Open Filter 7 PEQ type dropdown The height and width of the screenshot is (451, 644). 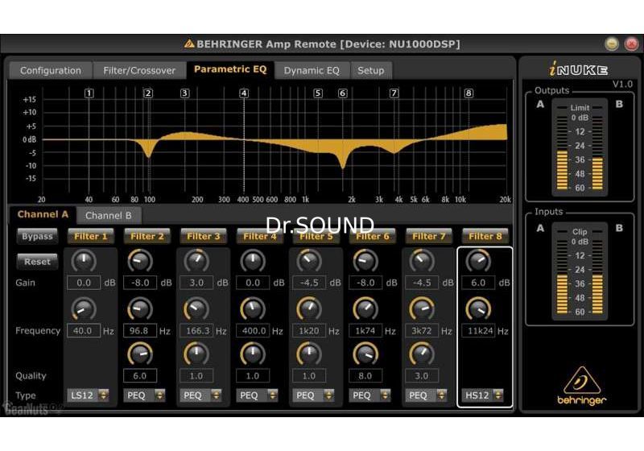[x=426, y=395]
